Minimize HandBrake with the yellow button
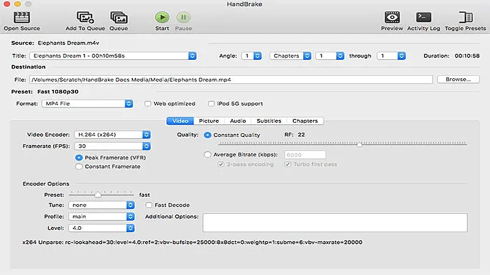This screenshot has height=275, width=490. click(x=18, y=4)
